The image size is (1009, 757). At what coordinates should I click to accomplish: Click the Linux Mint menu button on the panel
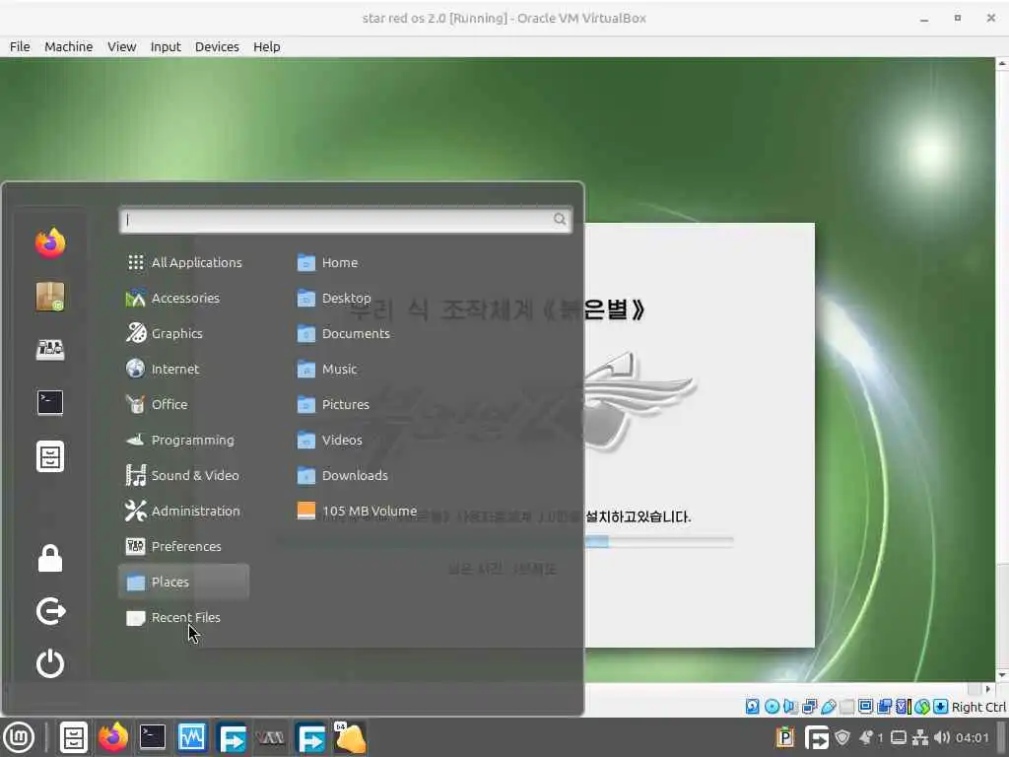coord(19,737)
